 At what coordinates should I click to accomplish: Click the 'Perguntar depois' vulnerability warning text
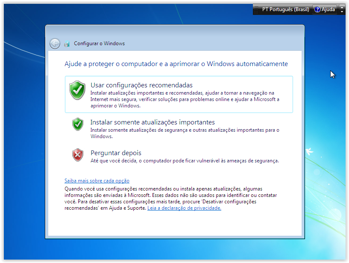tap(185, 161)
